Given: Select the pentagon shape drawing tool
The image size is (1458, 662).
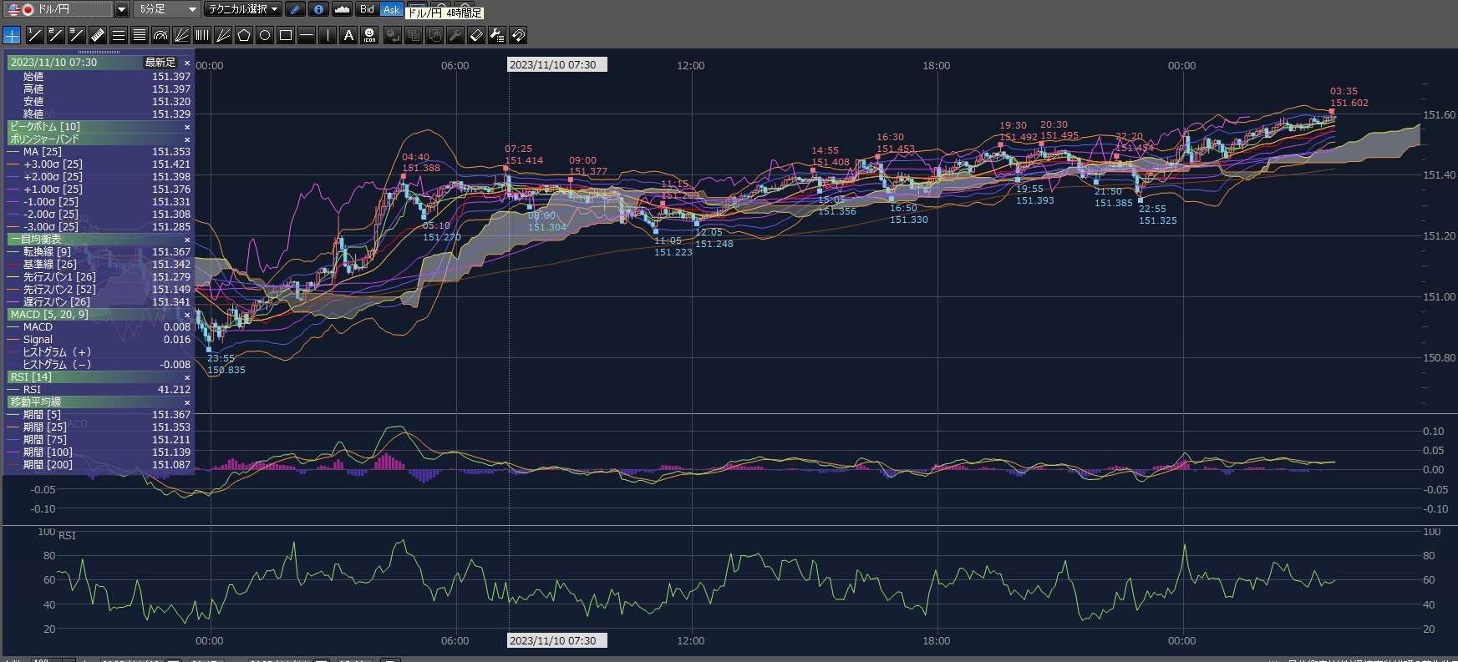Looking at the screenshot, I should [244, 35].
